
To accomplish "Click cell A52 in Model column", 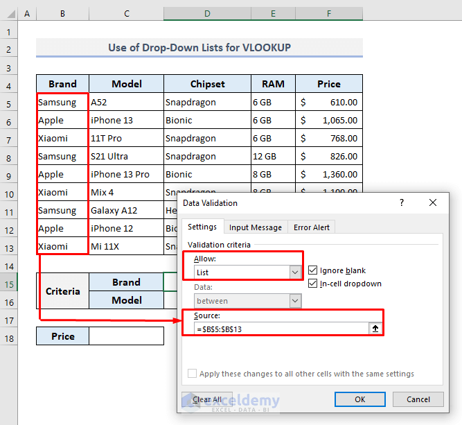I will point(126,102).
